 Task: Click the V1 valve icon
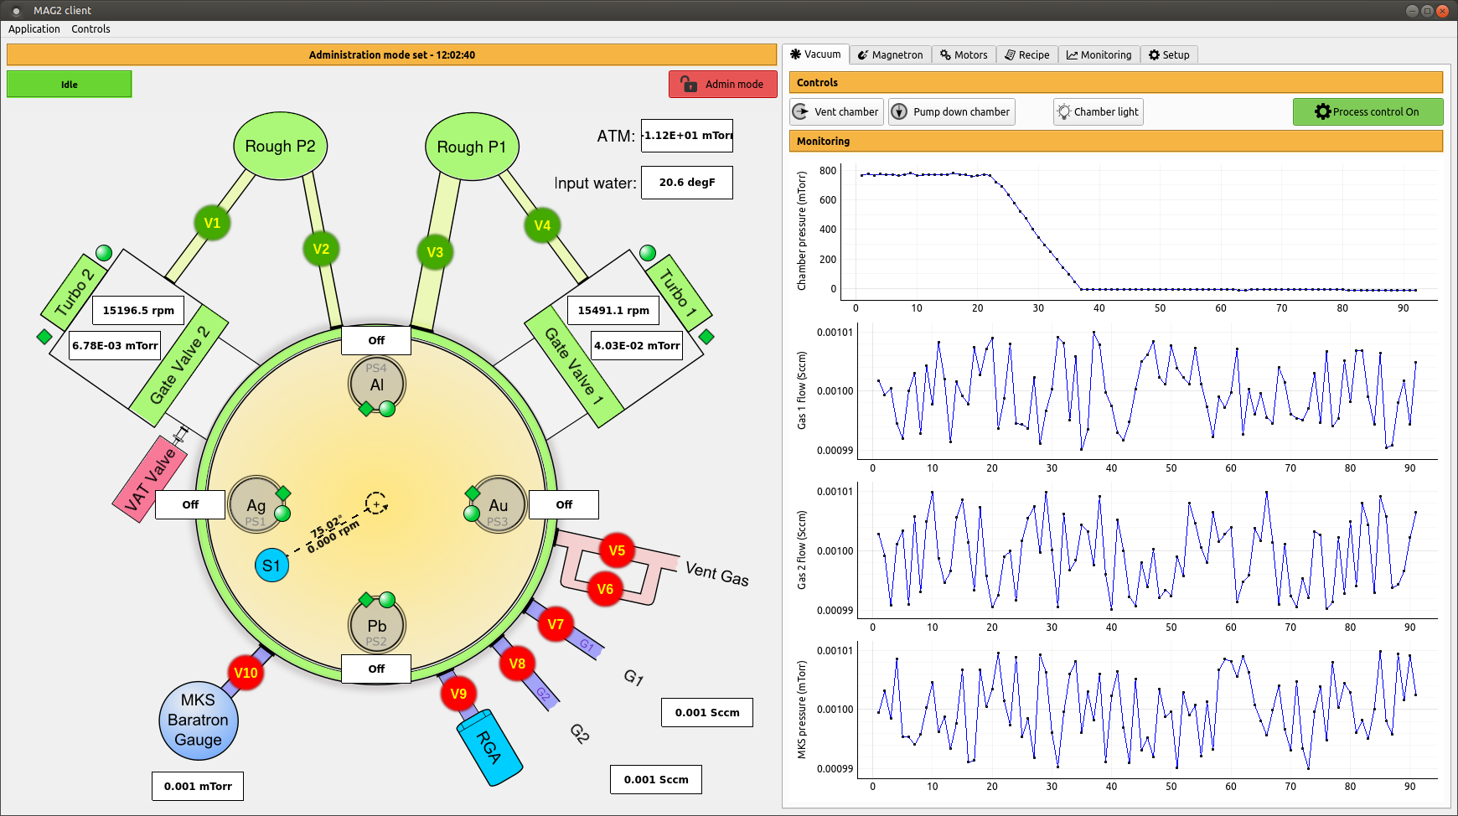212,223
